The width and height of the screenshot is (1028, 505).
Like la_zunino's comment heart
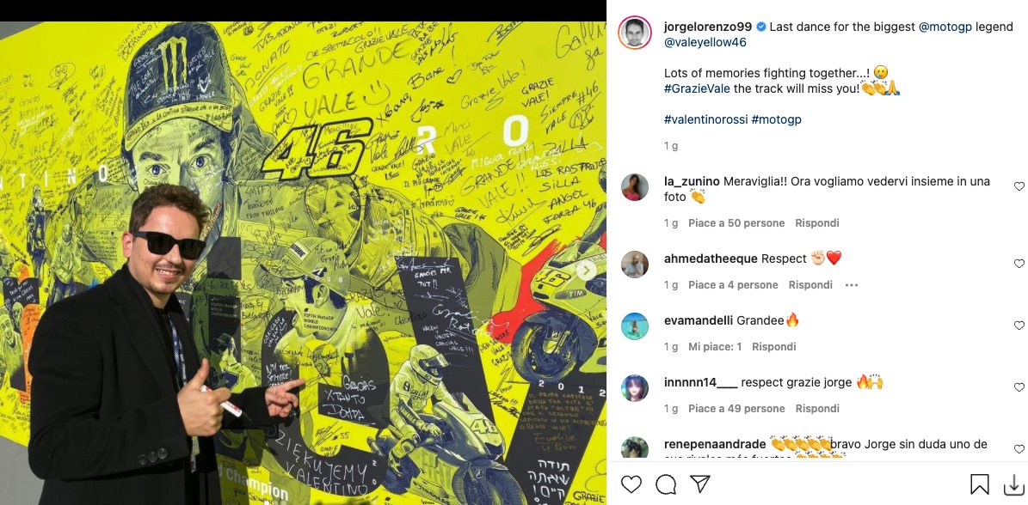(1019, 186)
